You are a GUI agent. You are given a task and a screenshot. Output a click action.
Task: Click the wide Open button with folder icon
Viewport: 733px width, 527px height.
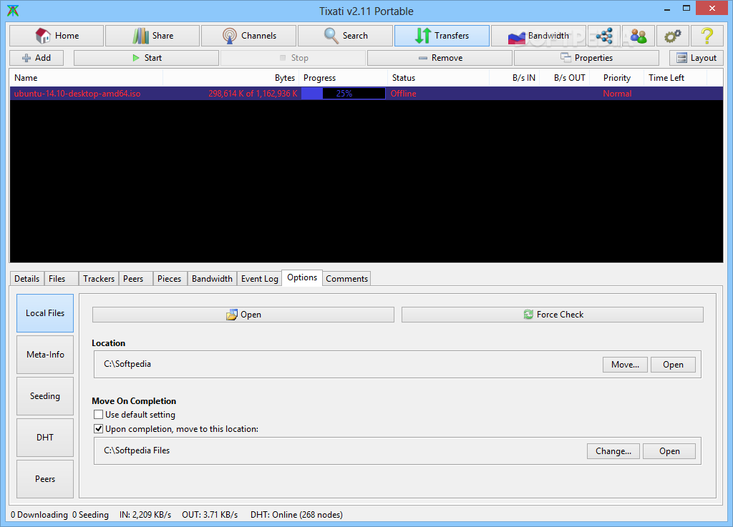(243, 315)
